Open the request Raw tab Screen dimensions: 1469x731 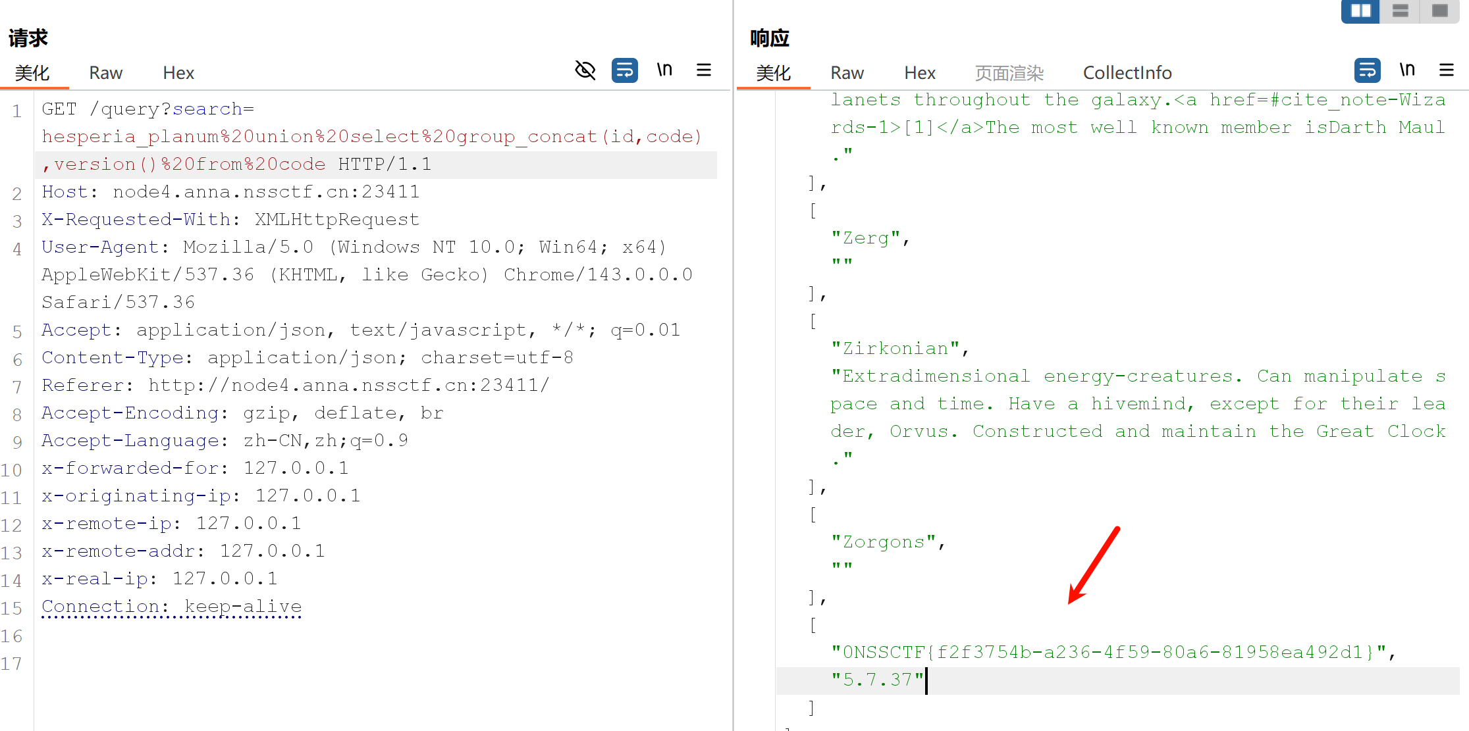[106, 72]
